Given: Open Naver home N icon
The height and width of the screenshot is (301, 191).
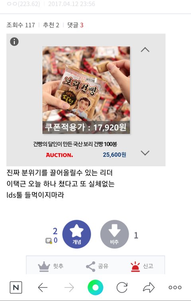Looking at the screenshot, I should click(x=16, y=287).
